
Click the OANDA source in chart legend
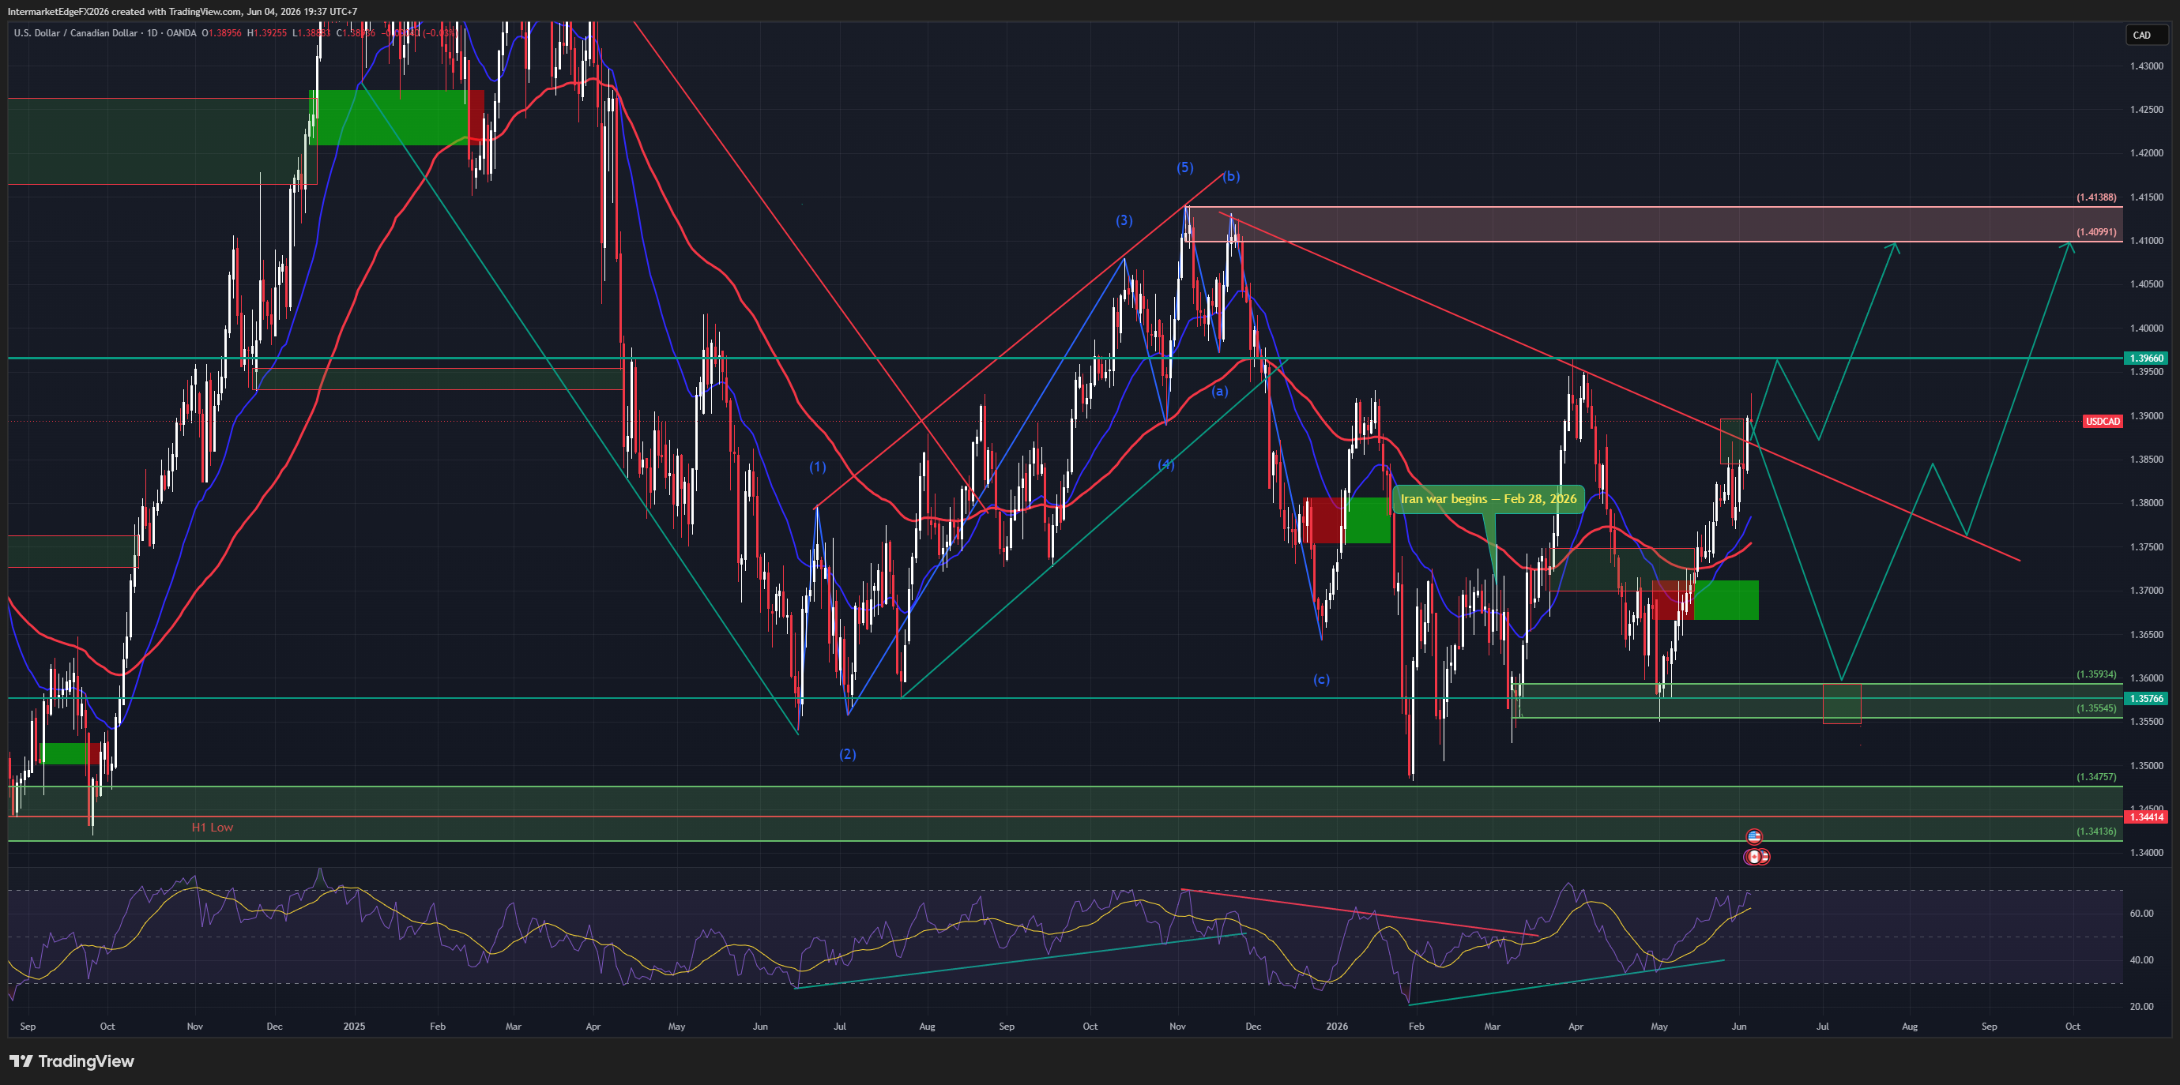[x=182, y=33]
